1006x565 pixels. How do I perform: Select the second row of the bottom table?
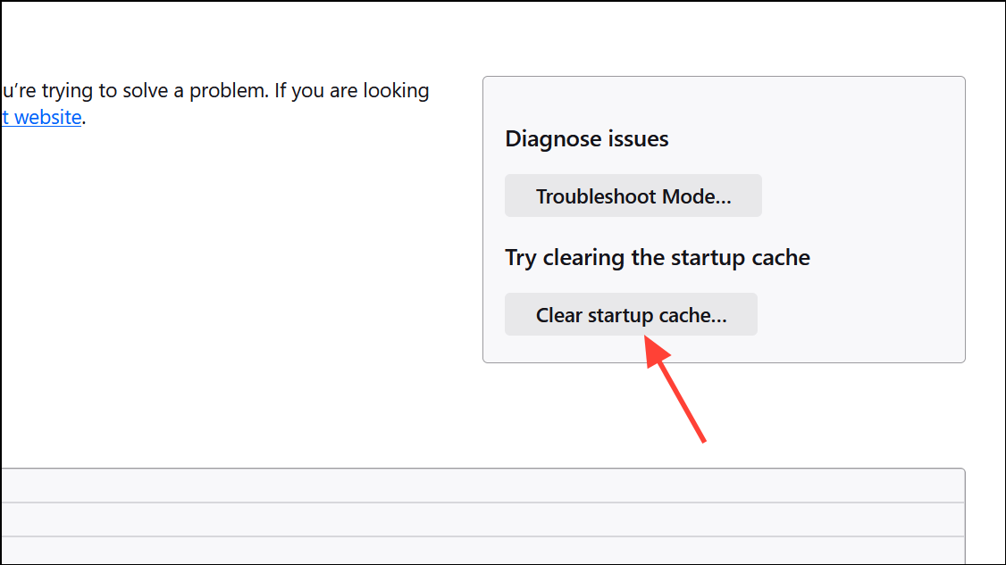coord(482,519)
